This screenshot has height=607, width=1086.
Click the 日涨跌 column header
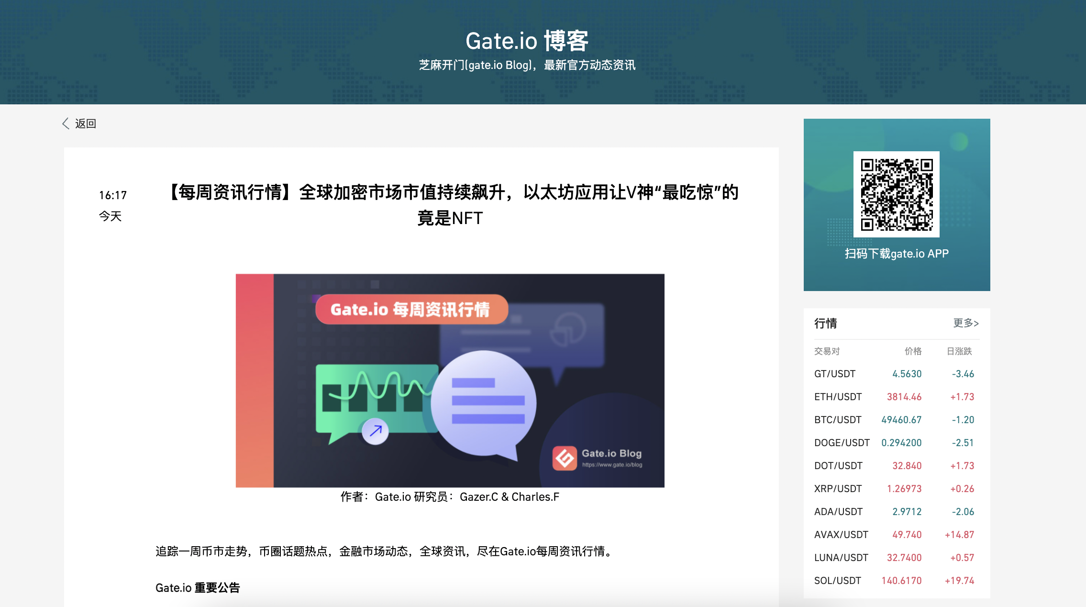coord(959,351)
